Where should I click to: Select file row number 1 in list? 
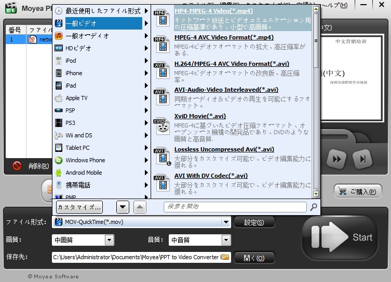[x=29, y=39]
